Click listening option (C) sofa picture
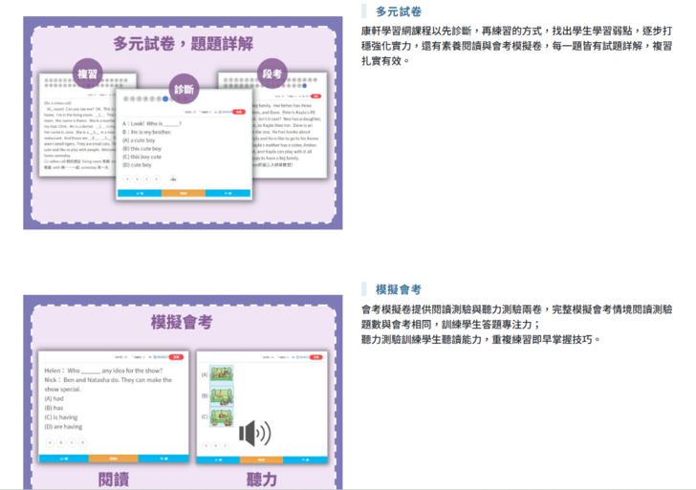Image resolution: width=696 pixels, height=490 pixels. 221,416
